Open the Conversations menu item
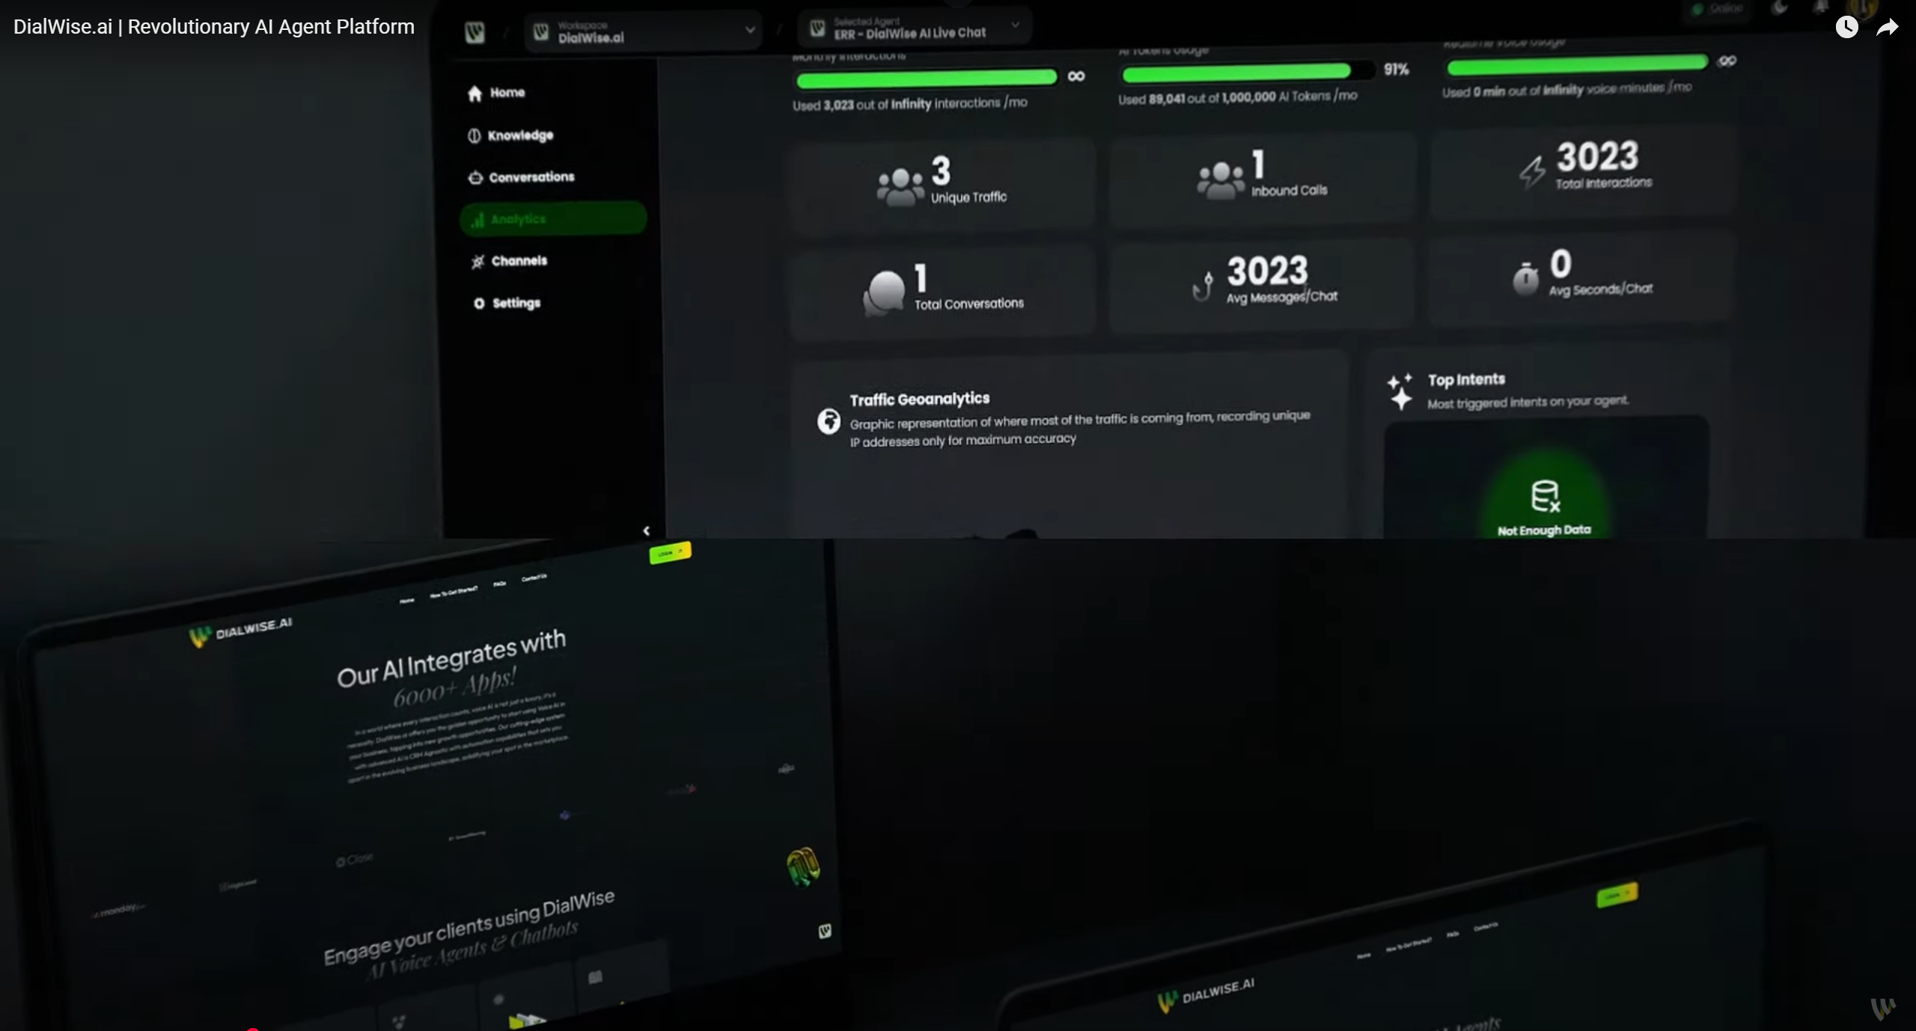The image size is (1916, 1031). [x=522, y=177]
